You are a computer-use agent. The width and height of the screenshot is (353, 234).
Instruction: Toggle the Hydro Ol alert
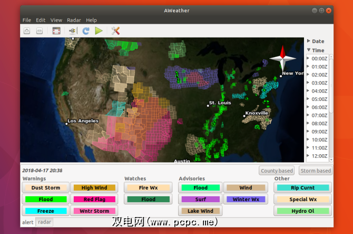tap(303, 211)
